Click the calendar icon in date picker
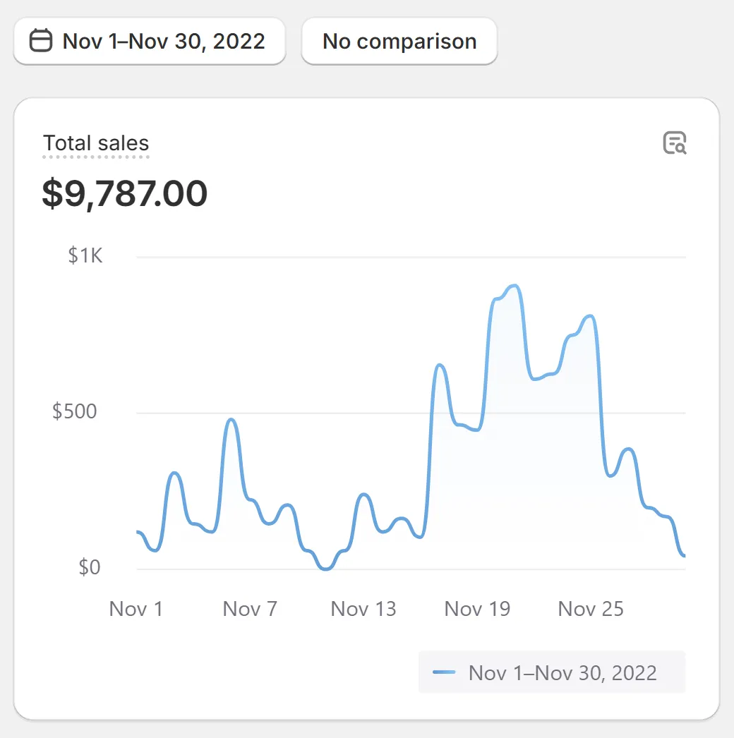This screenshot has height=738, width=734. click(x=41, y=41)
